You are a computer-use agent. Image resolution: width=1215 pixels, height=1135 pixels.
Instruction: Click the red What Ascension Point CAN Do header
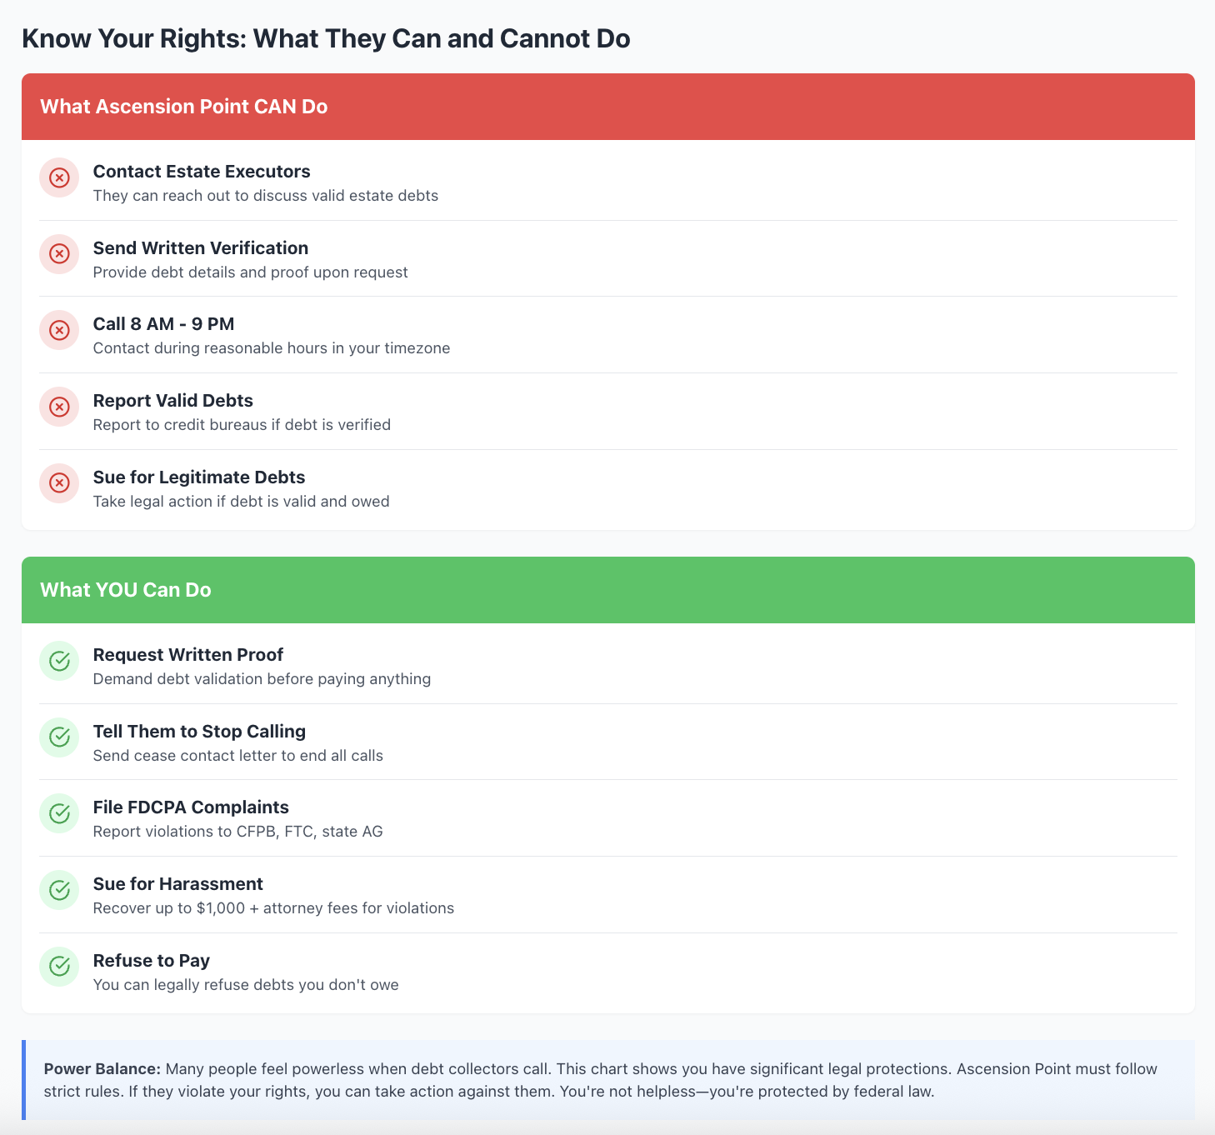[608, 107]
